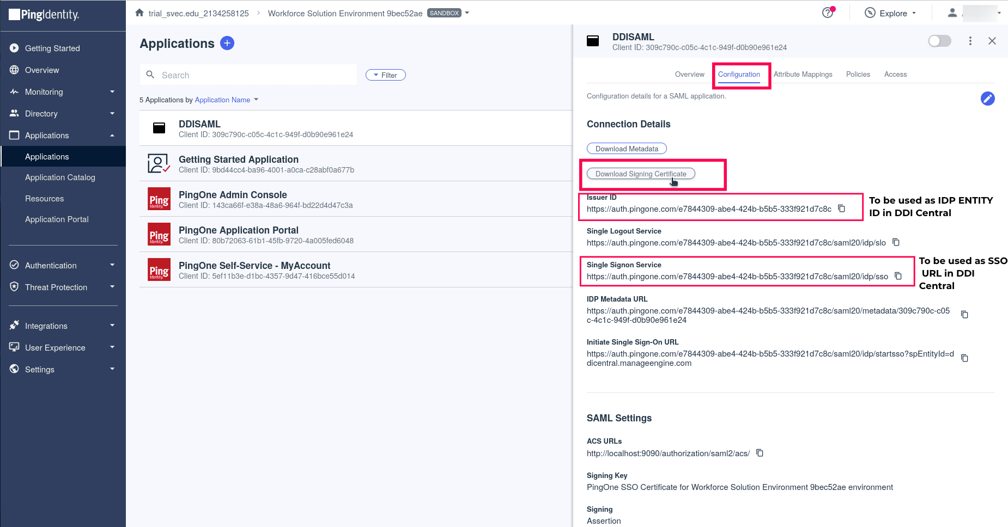Open the environment switcher dropdown arrow
This screenshot has height=527, width=1008.
[467, 13]
